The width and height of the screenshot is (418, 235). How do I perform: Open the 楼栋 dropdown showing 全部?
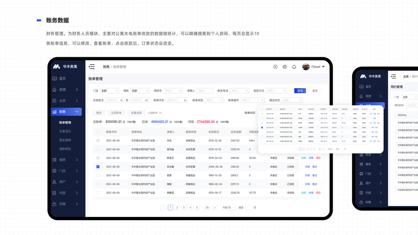[139, 91]
